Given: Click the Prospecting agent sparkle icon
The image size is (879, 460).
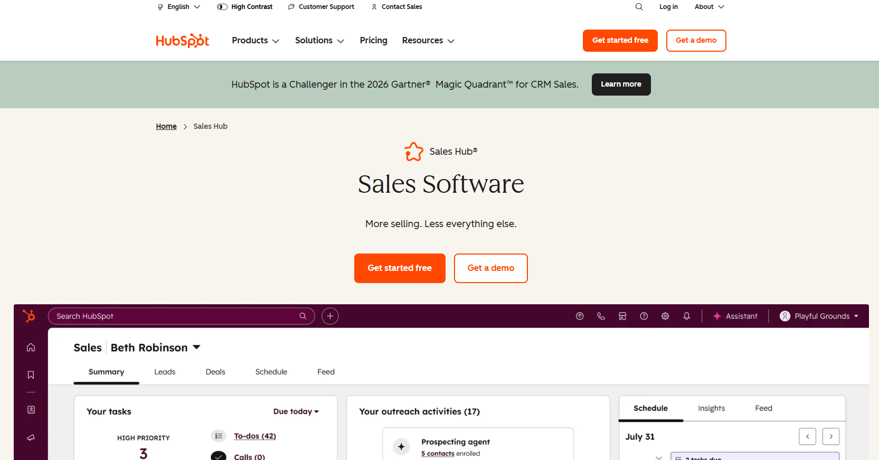Looking at the screenshot, I should click(401, 447).
